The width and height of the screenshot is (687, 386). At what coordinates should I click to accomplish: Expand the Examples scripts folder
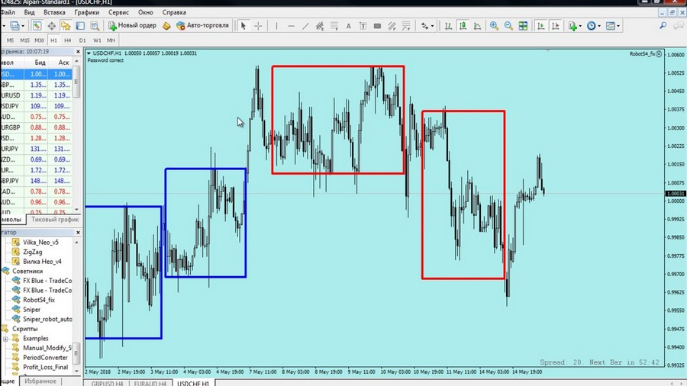point(6,338)
